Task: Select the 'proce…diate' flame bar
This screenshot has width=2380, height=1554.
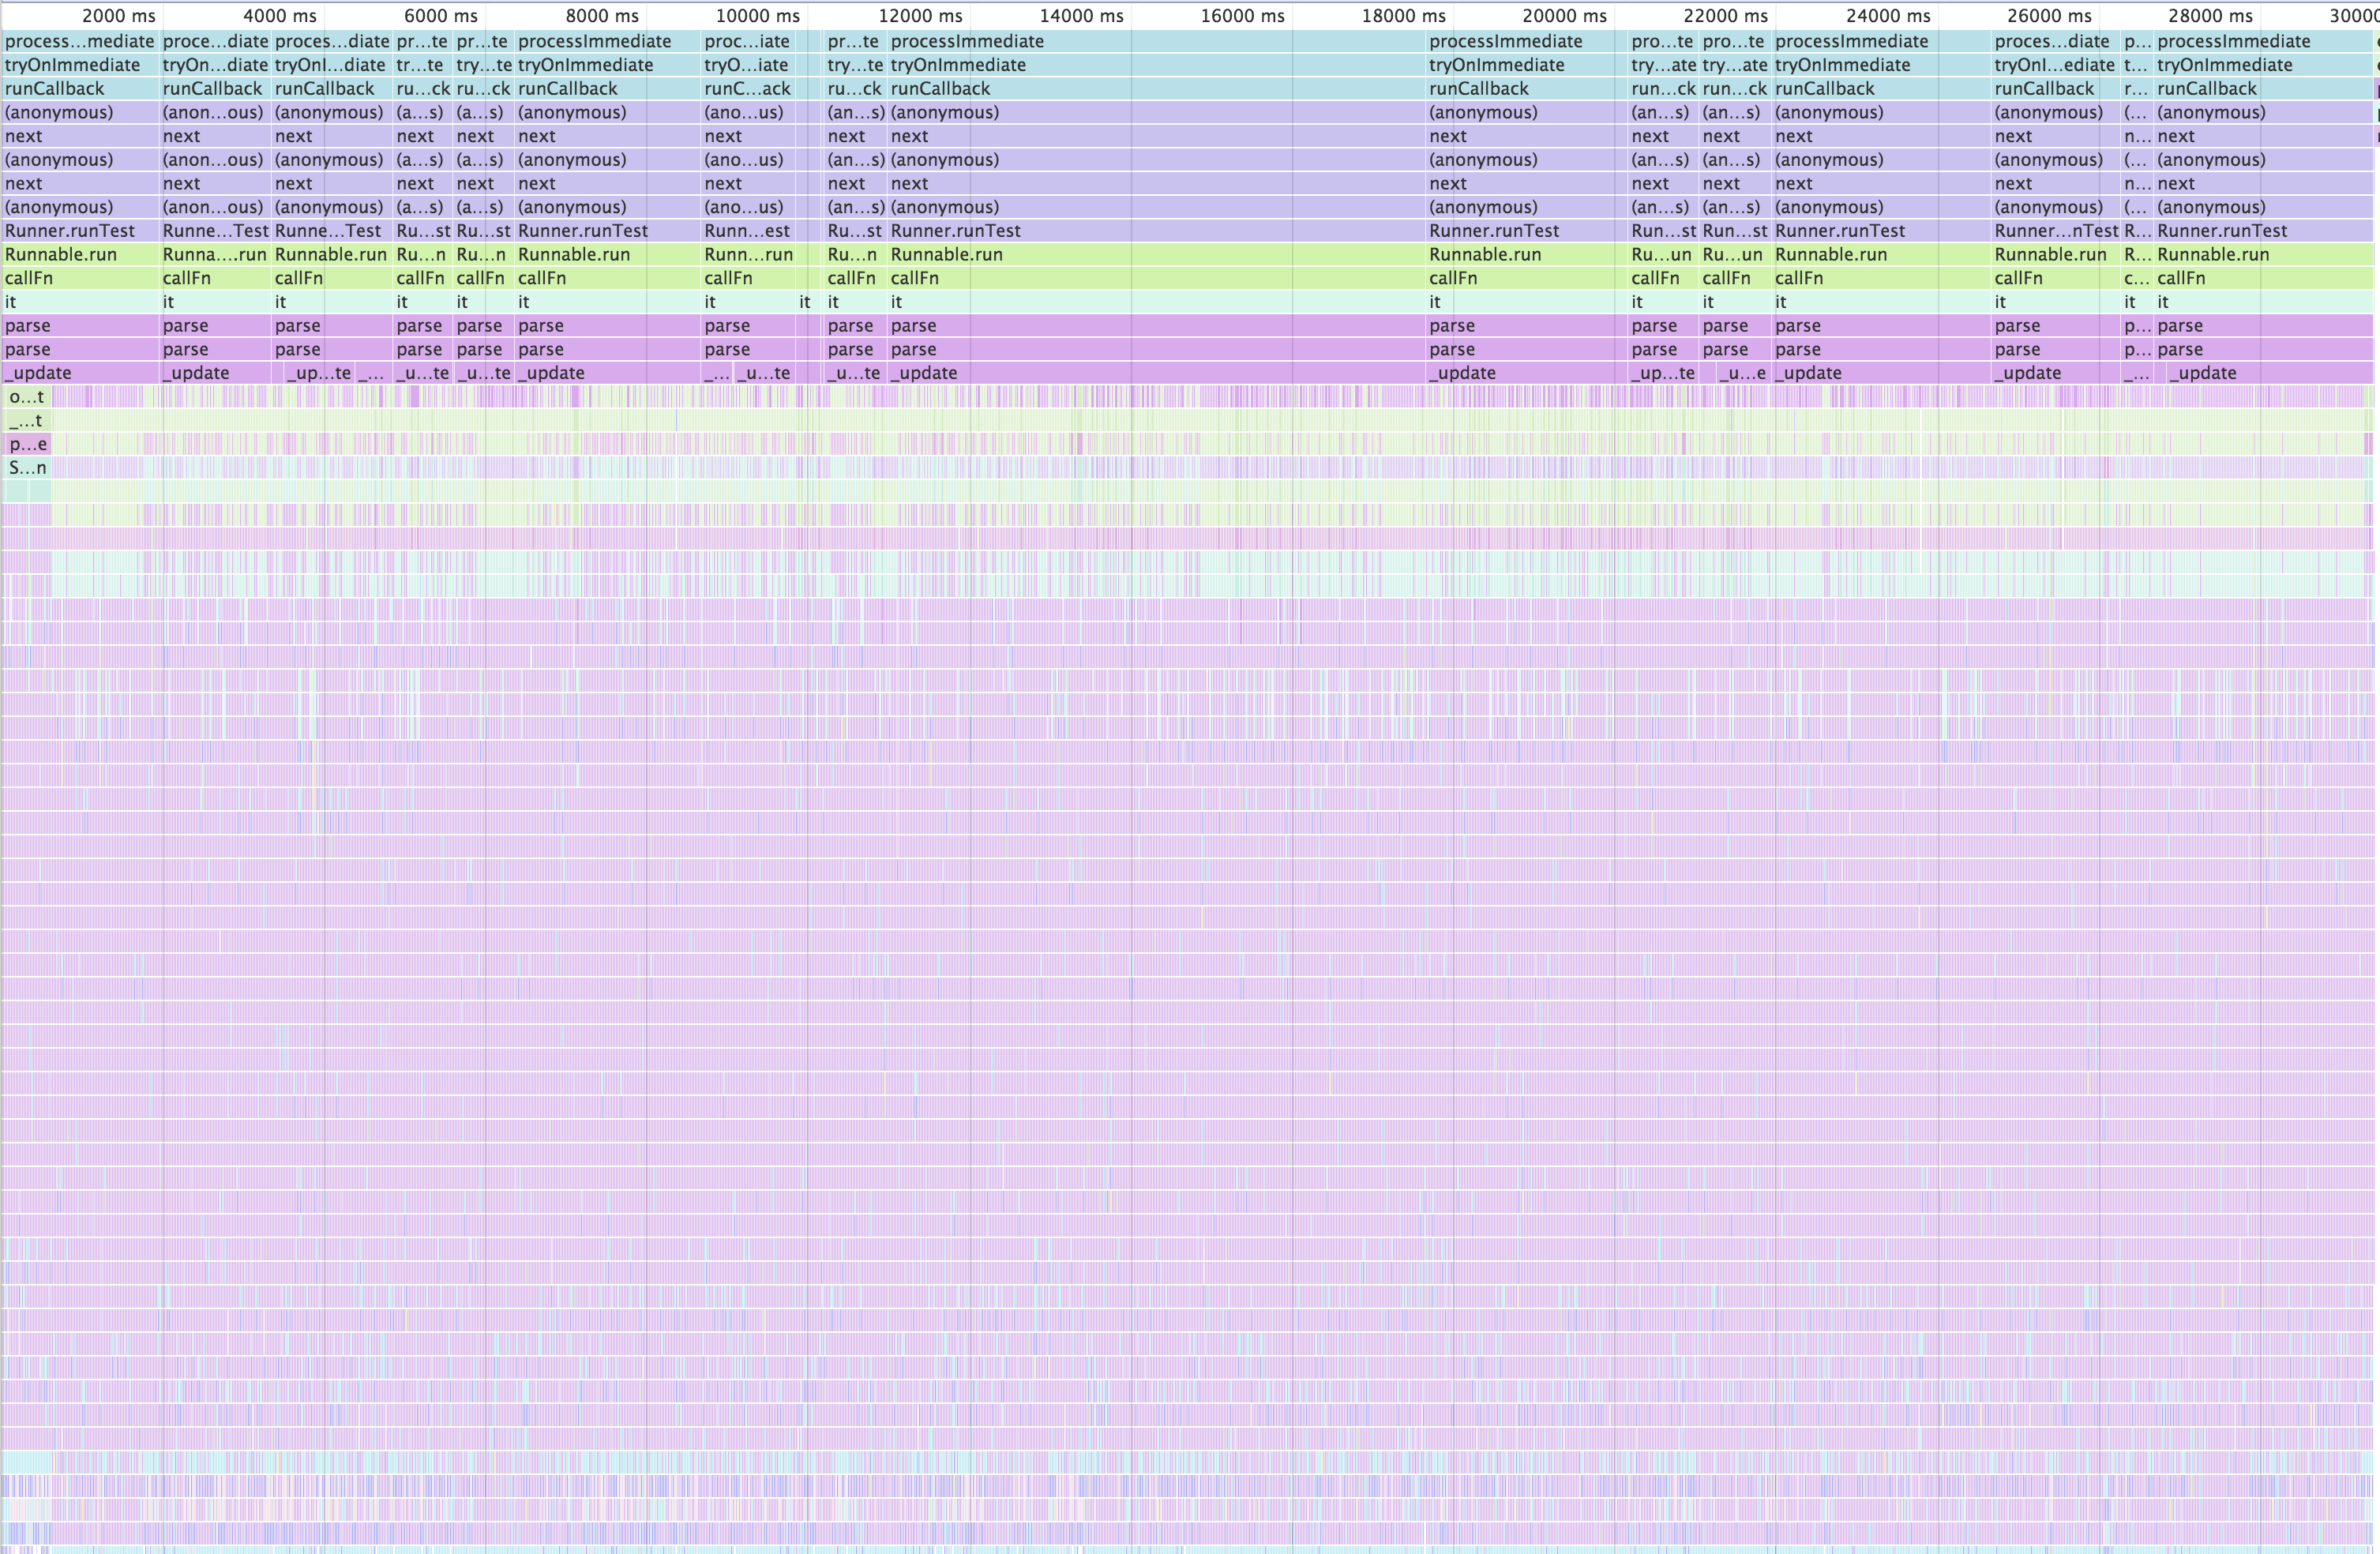Action: click(x=215, y=41)
